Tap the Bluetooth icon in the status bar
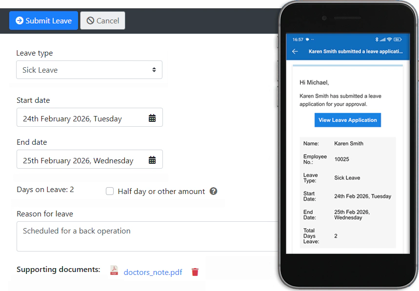 (377, 39)
